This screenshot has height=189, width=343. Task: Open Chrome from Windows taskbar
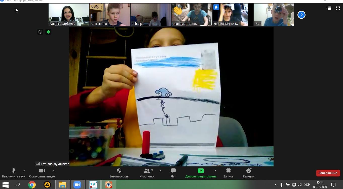pos(32,185)
